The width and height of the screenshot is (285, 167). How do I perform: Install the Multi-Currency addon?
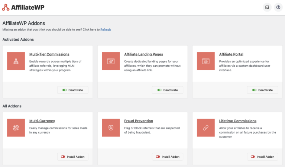(x=73, y=157)
